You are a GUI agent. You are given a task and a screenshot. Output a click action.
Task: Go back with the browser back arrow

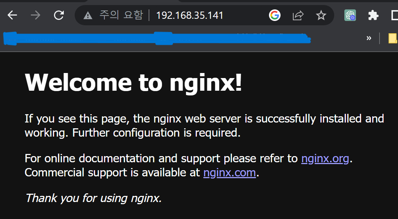click(x=12, y=16)
